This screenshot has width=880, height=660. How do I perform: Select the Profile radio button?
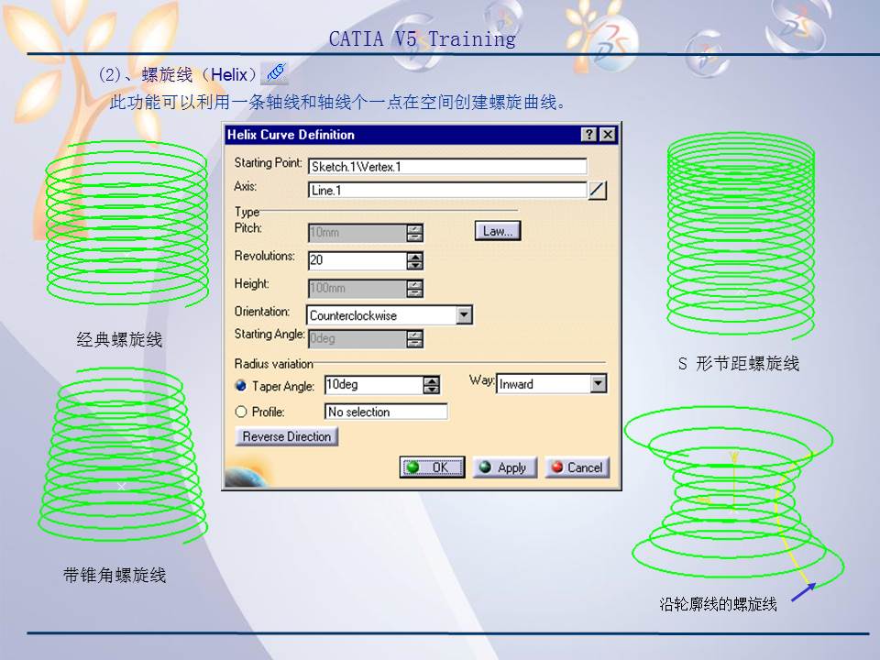(x=239, y=412)
